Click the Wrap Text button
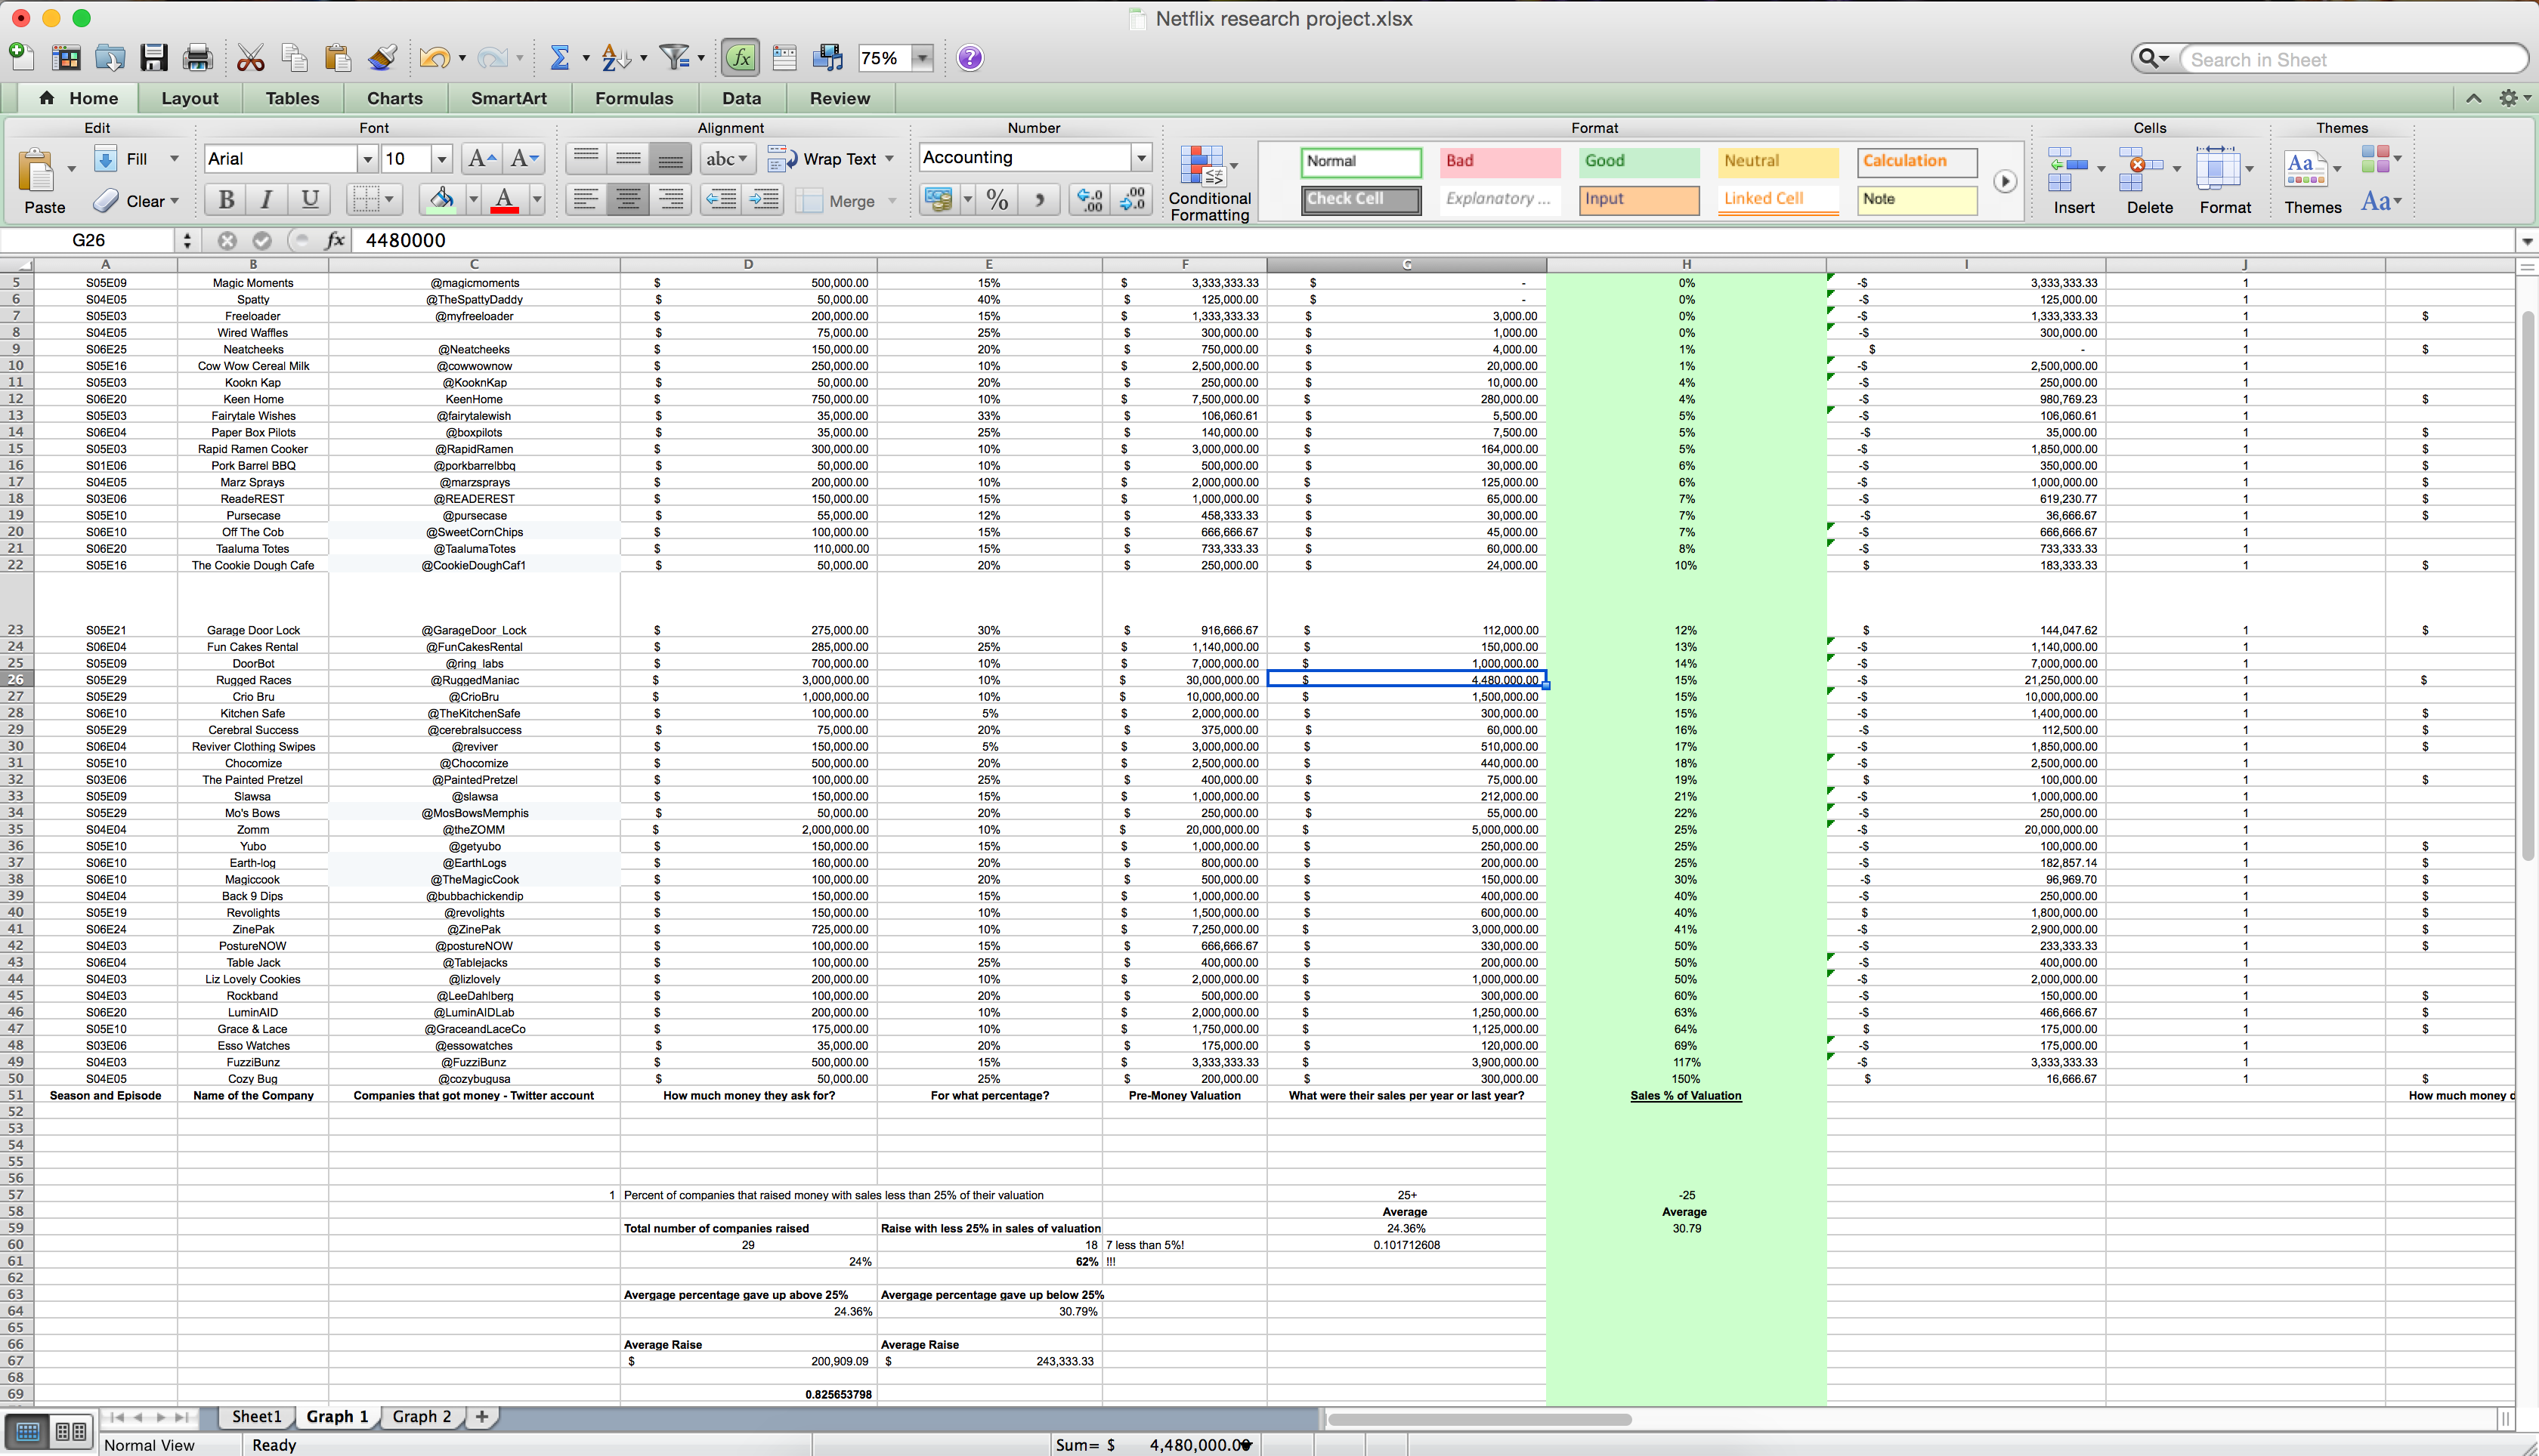Viewport: 2539px width, 1456px height. point(828,159)
